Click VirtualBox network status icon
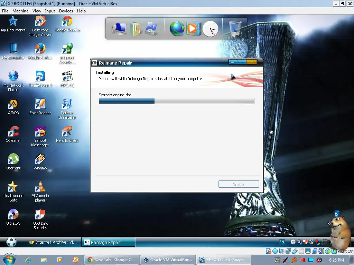The width and height of the screenshot is (354, 265). point(288,251)
